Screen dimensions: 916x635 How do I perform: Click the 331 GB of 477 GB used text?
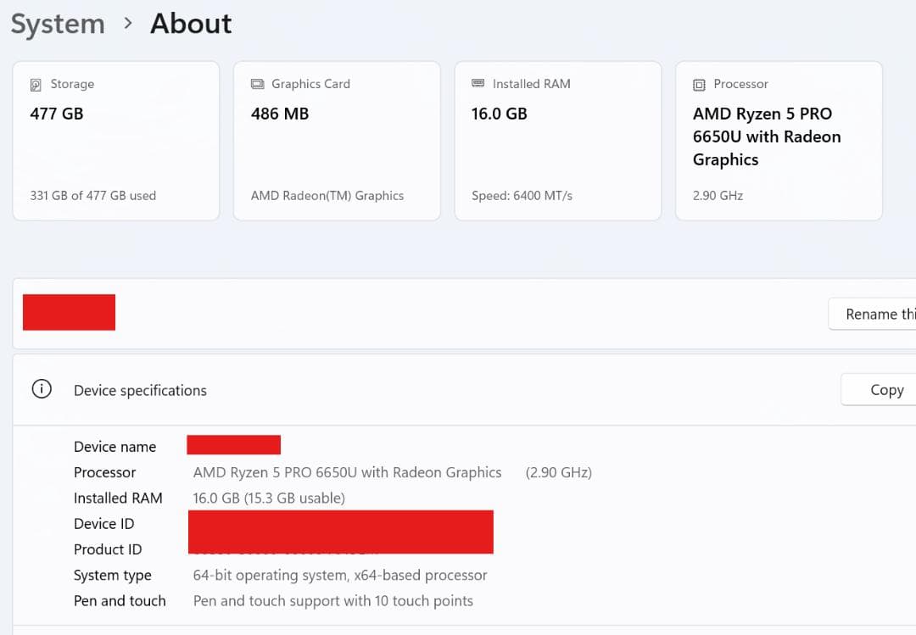pyautogui.click(x=93, y=196)
